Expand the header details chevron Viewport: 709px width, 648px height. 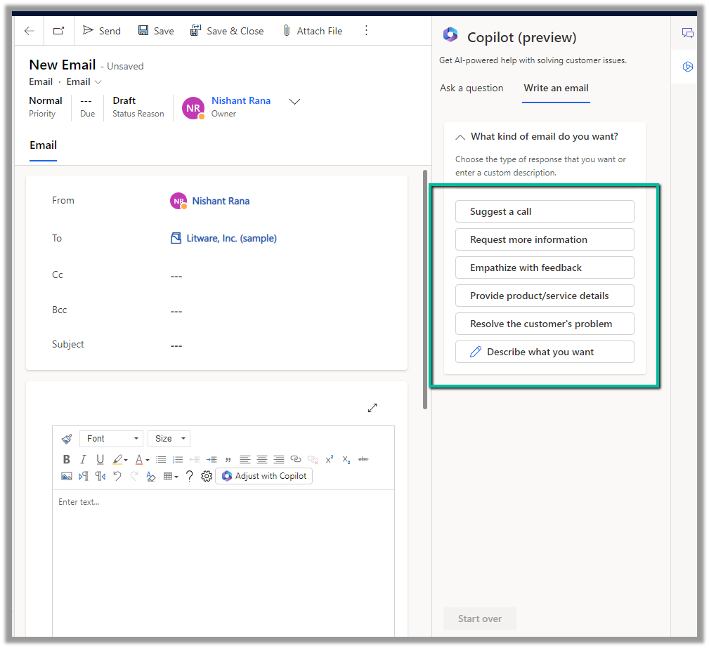click(295, 102)
